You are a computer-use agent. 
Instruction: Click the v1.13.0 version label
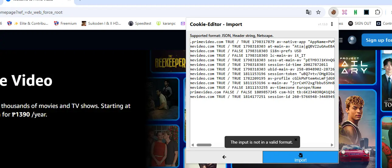pos(323,24)
